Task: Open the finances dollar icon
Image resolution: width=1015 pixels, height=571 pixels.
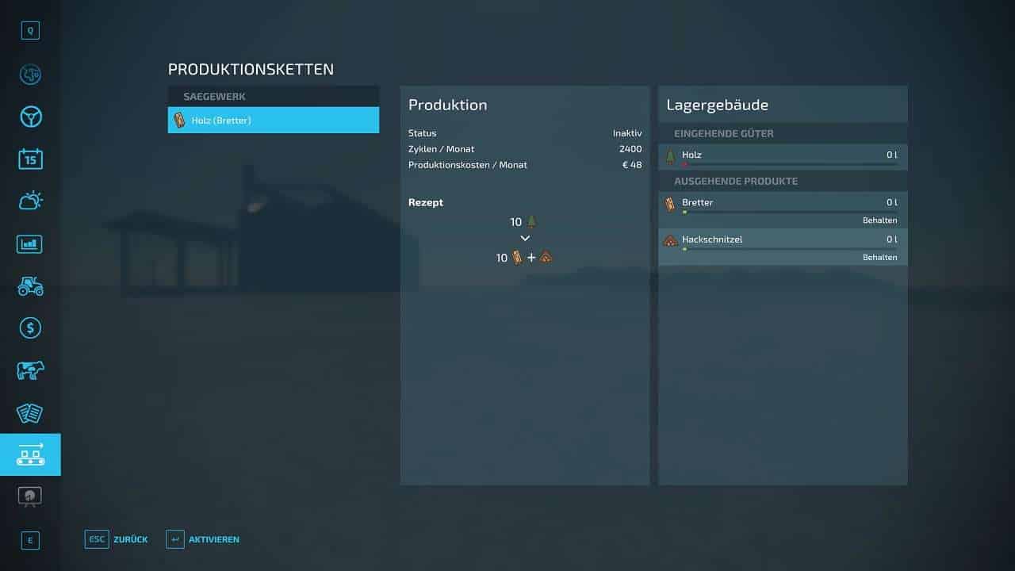Action: click(30, 328)
